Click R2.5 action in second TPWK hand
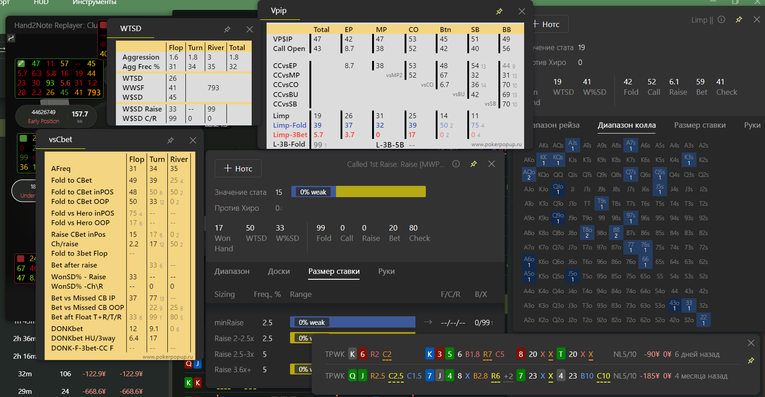 click(x=378, y=376)
